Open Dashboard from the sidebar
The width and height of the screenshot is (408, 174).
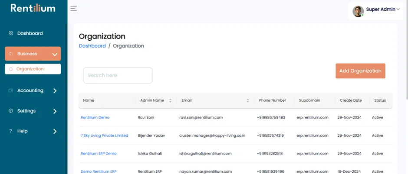[x=30, y=33]
